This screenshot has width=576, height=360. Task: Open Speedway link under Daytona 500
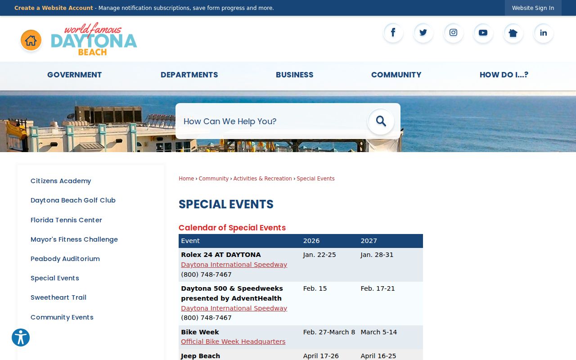(x=234, y=308)
